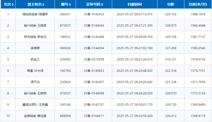Image resolution: width=212 pixels, height=122 pixels.
Task: Click homing time 09:21:28.610
Action: 143,59
